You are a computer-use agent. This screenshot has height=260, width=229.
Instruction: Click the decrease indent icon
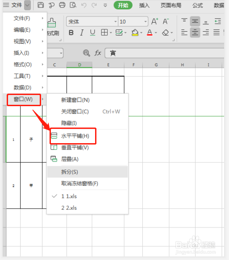tap(217, 21)
